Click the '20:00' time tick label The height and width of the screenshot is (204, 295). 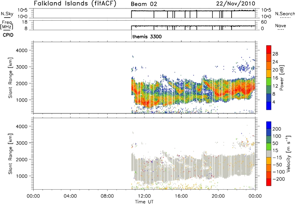point(218,196)
